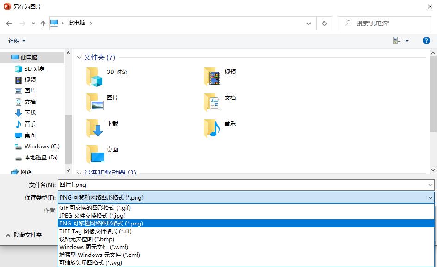Click the Back navigation arrow

[x=9, y=24]
